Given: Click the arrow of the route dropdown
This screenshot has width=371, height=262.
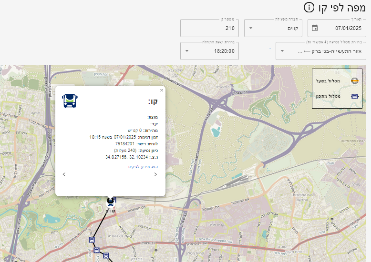Looking at the screenshot, I should pos(282,51).
